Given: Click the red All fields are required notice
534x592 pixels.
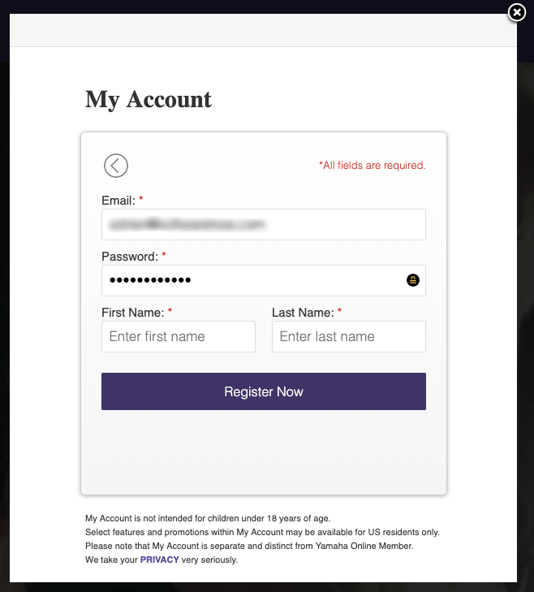Looking at the screenshot, I should click(x=373, y=166).
